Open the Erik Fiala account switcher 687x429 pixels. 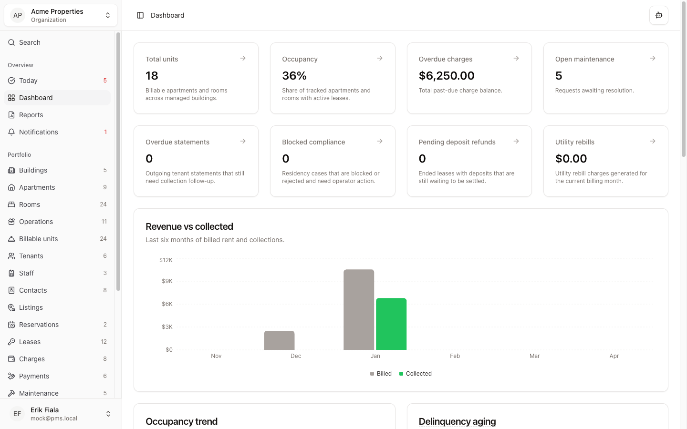coord(61,413)
